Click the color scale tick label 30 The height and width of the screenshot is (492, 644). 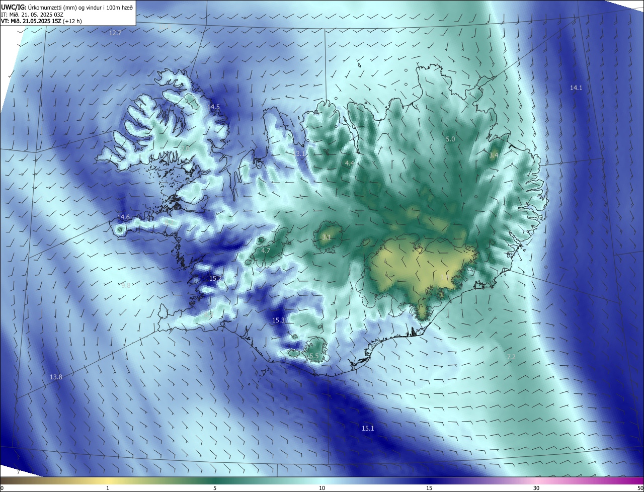click(x=536, y=488)
